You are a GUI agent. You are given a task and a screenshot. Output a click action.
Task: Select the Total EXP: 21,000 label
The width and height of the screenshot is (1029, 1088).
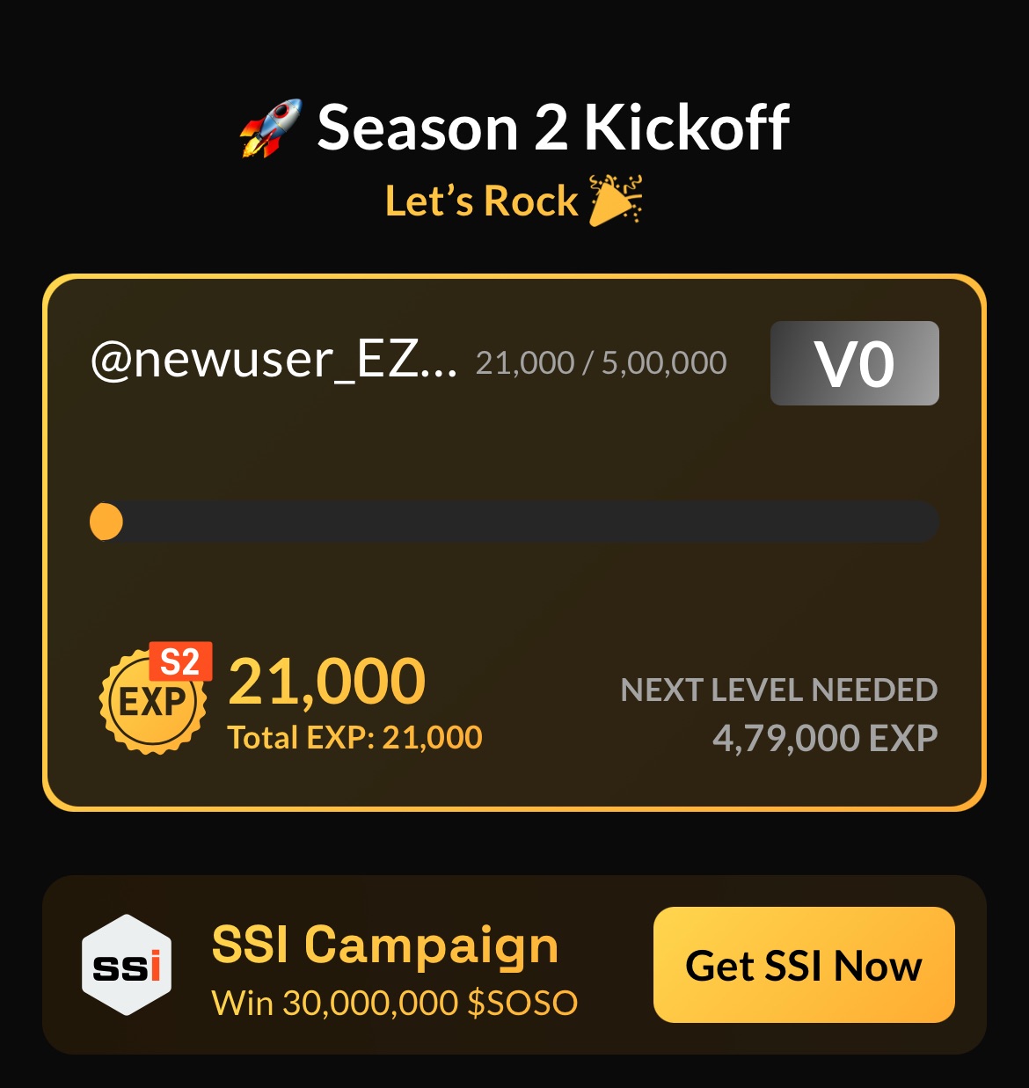click(355, 737)
